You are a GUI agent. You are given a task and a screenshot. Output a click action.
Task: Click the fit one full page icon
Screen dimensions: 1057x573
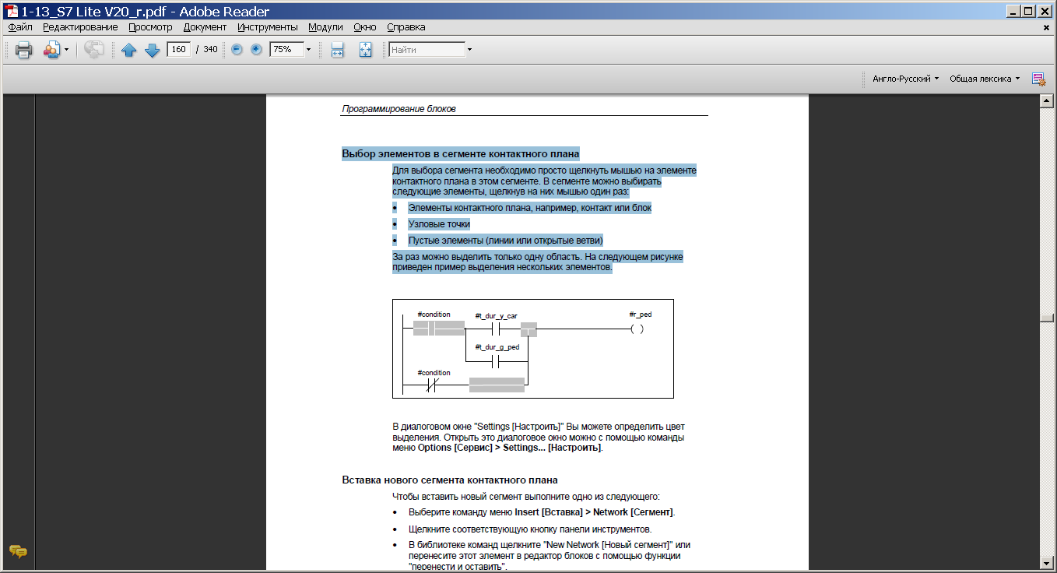(x=366, y=50)
